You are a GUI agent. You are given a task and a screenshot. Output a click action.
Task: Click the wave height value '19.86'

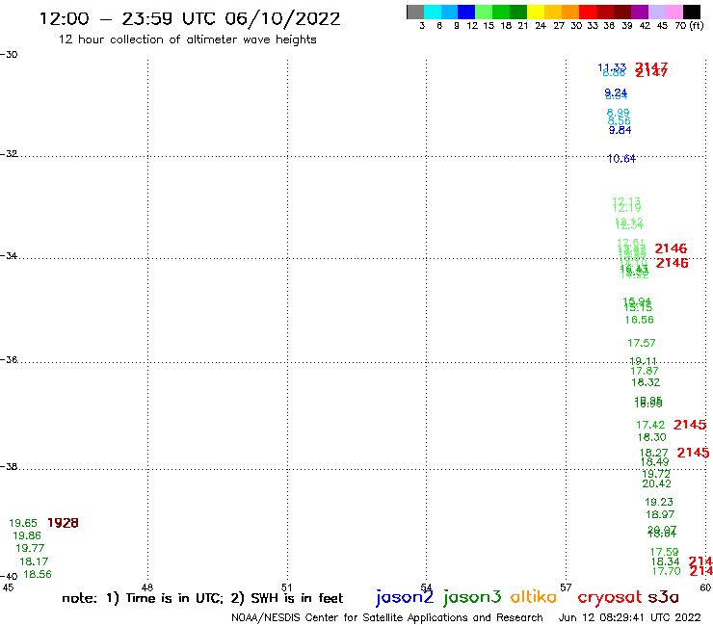[27, 536]
